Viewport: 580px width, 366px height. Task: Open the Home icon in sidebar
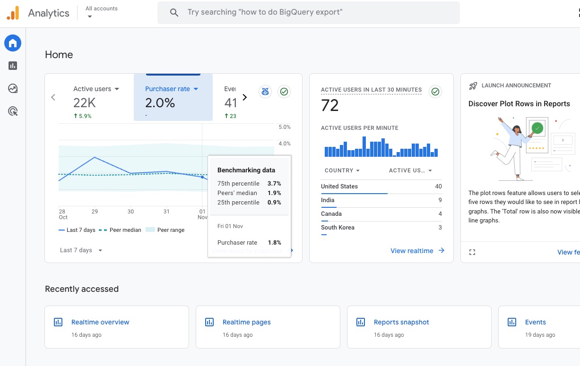pyautogui.click(x=13, y=43)
